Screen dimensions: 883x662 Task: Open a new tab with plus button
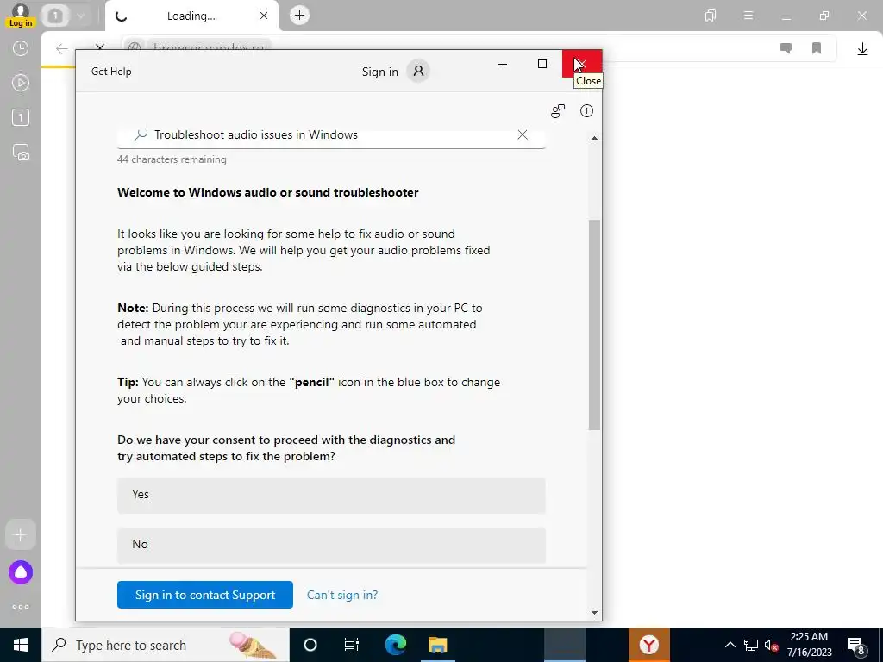[299, 16]
